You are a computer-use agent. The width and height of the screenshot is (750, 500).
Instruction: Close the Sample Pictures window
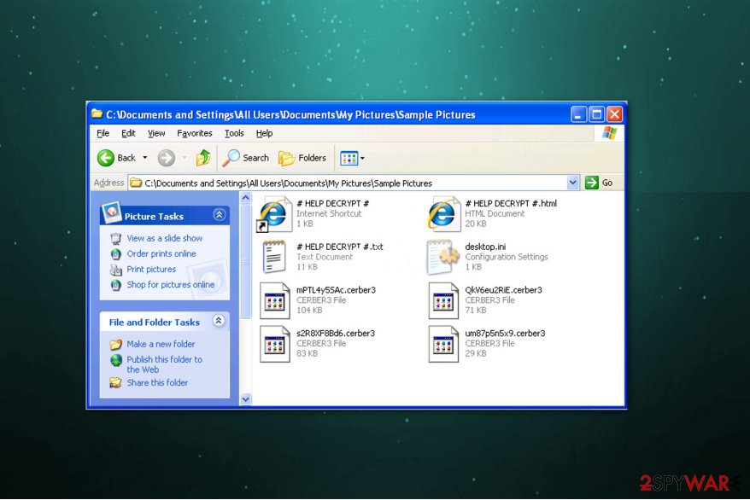(614, 114)
